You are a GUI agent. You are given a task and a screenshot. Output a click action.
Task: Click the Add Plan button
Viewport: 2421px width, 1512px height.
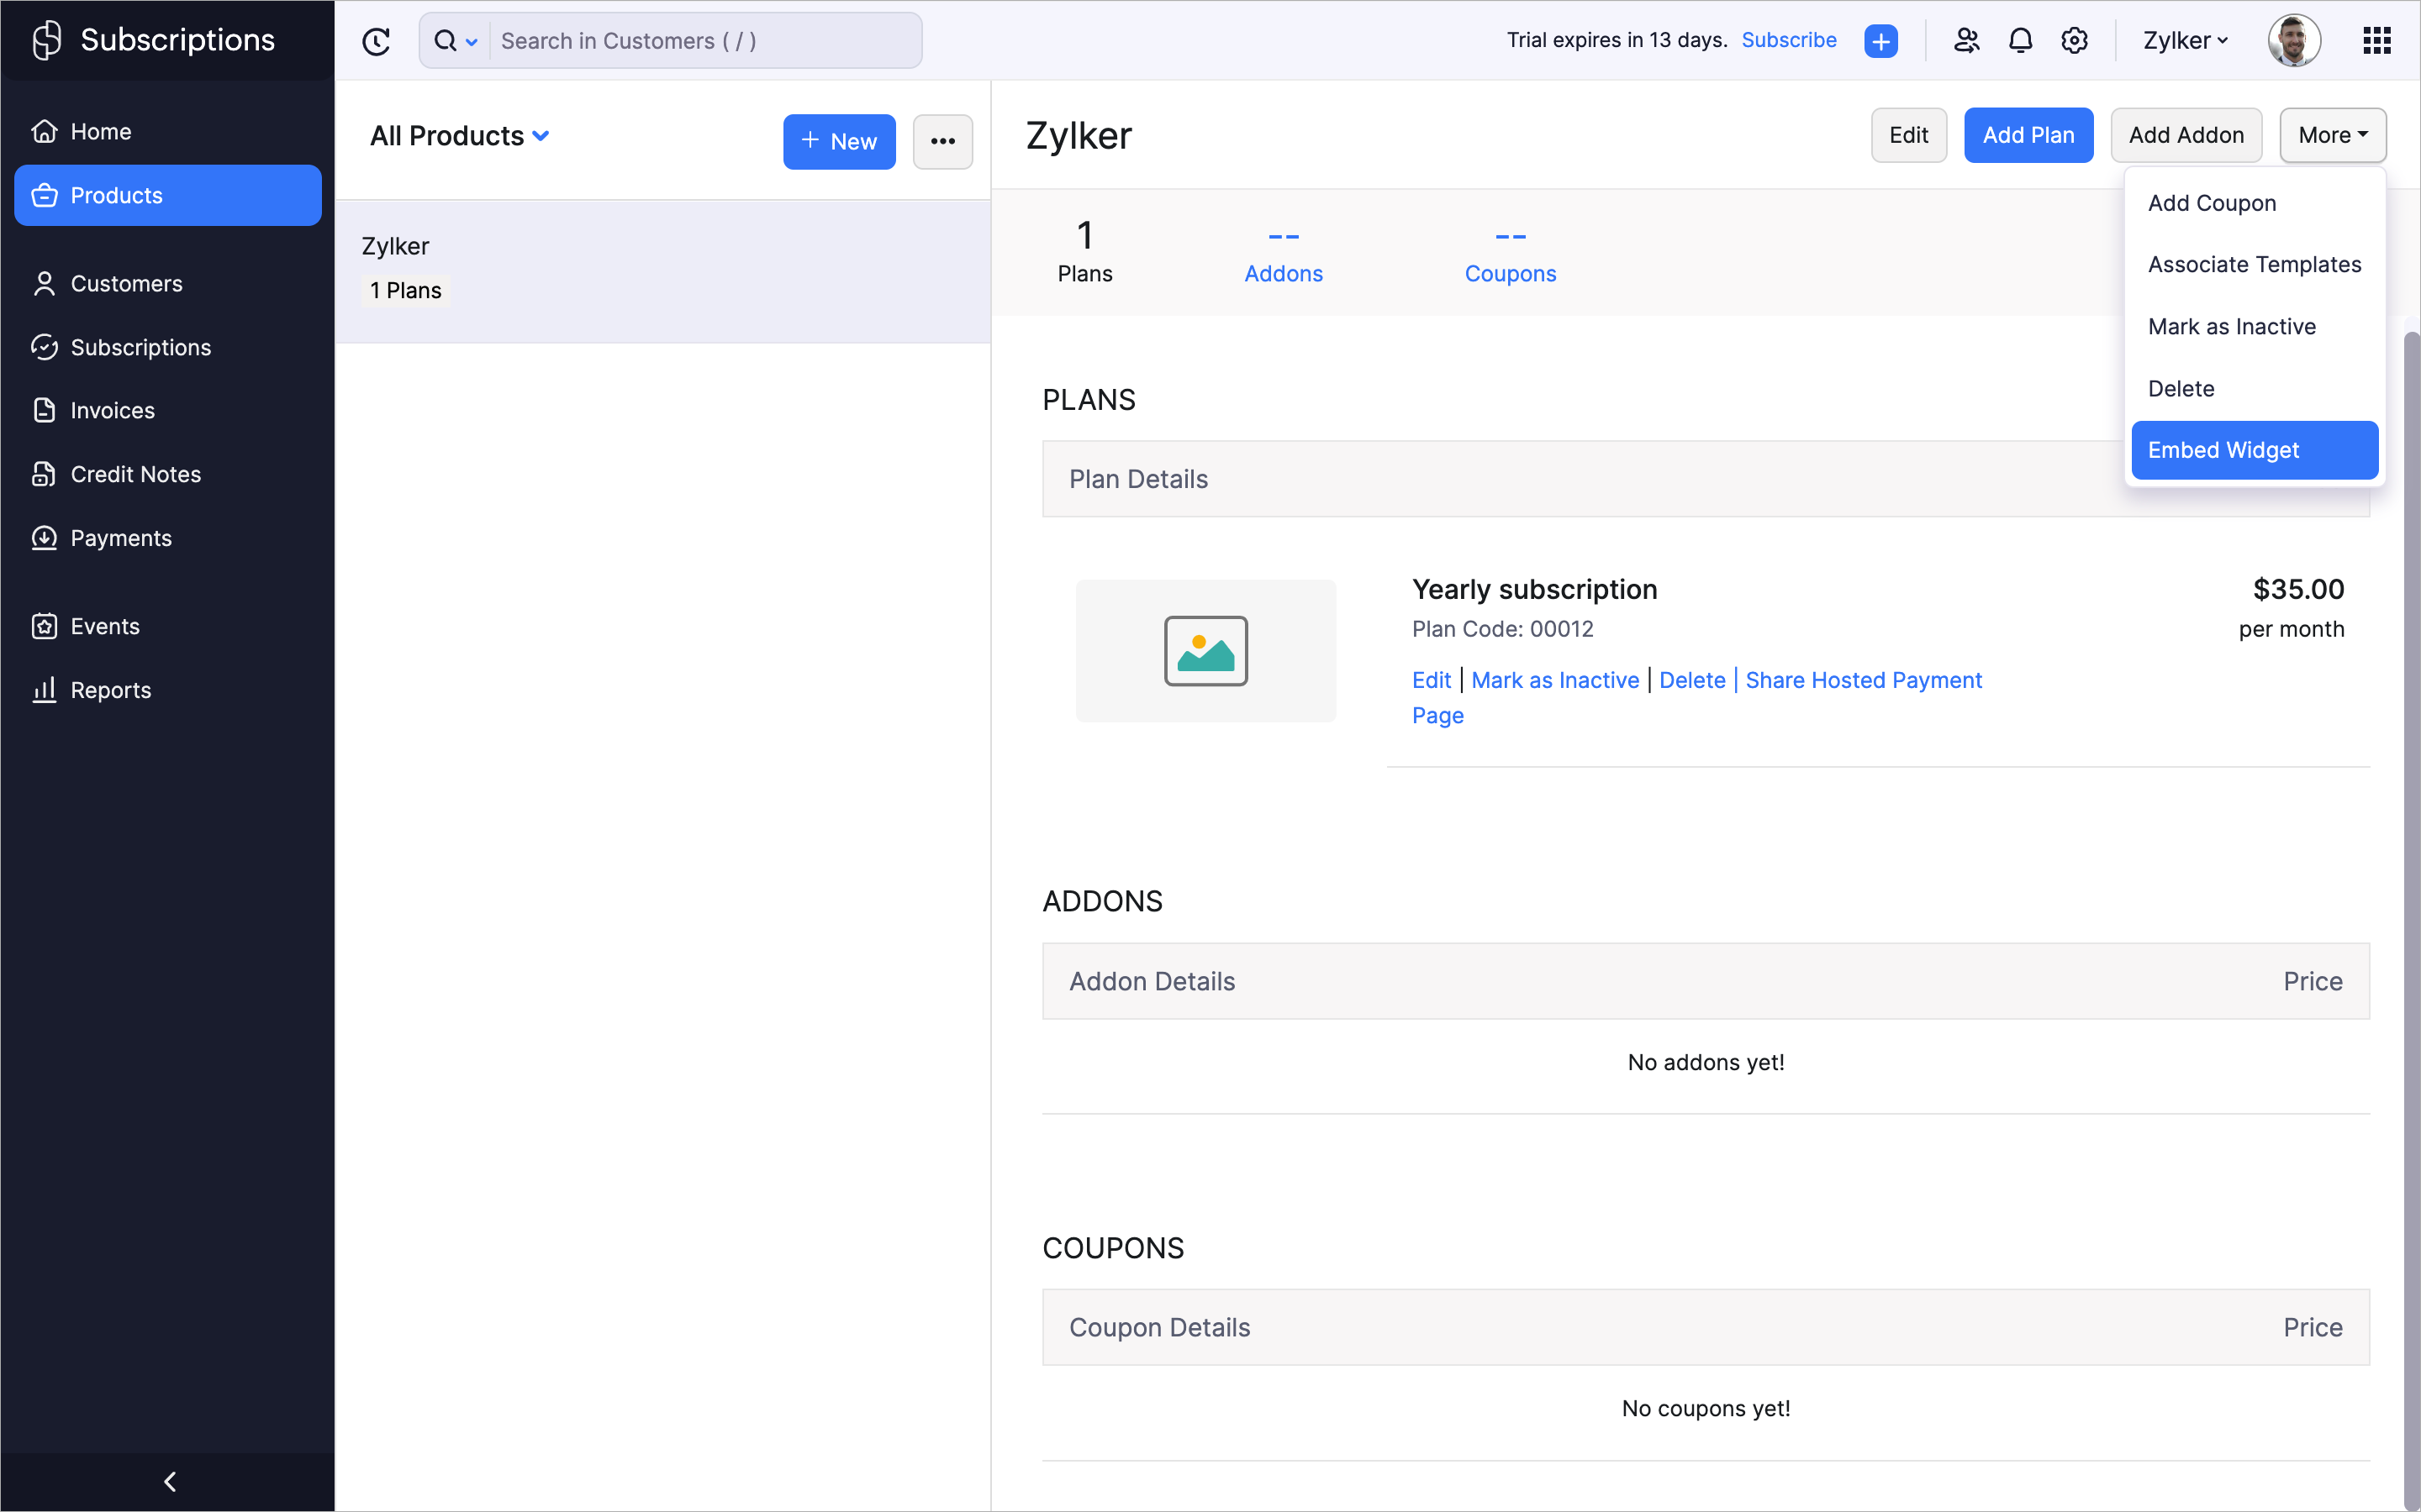coord(2028,135)
